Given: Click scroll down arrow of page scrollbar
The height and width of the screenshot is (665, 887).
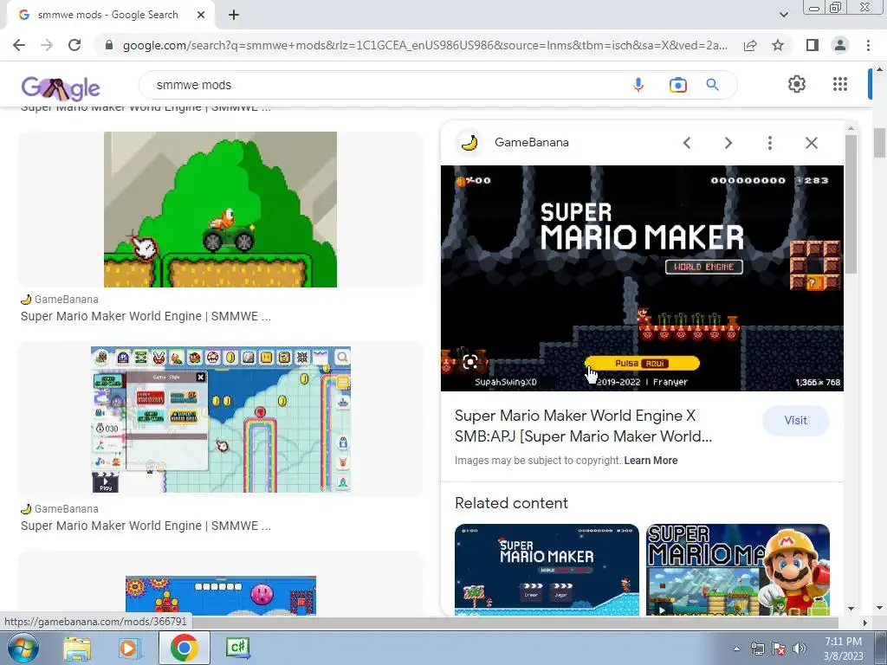Looking at the screenshot, I should point(879,608).
